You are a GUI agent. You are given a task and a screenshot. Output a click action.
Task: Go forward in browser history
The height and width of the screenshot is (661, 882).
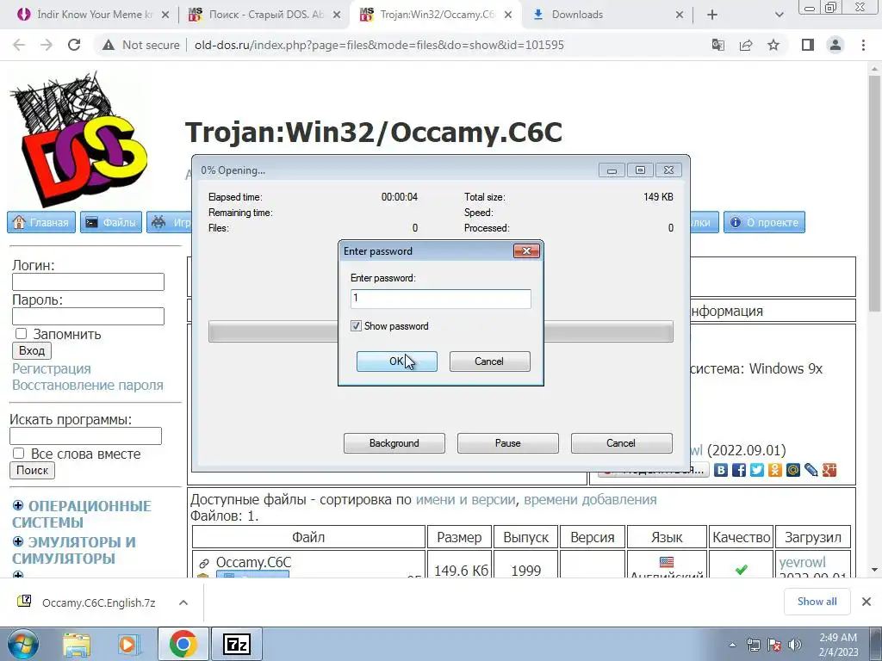47,45
